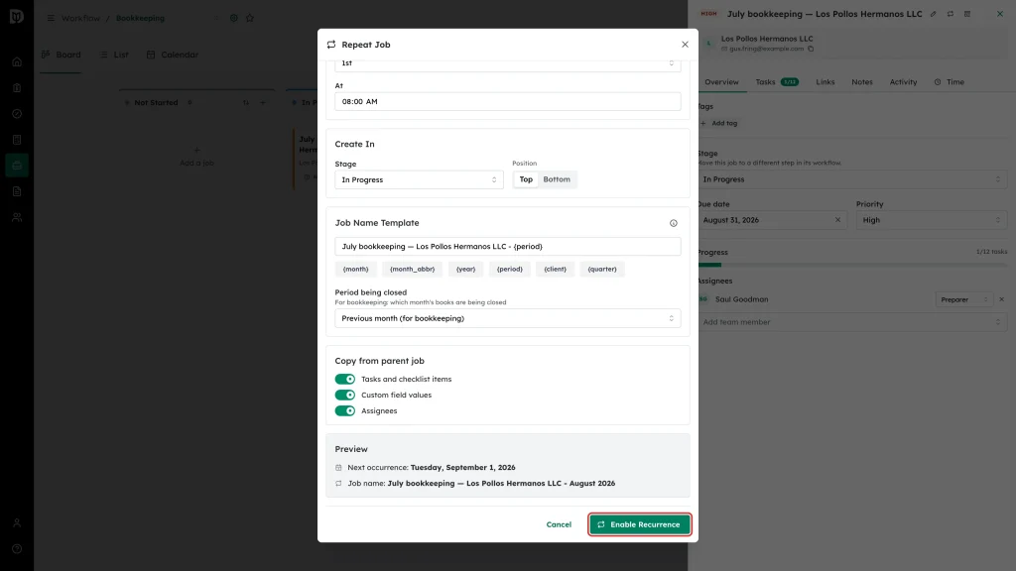Insert the {month} placeholder chip
This screenshot has width=1016, height=571.
point(356,270)
